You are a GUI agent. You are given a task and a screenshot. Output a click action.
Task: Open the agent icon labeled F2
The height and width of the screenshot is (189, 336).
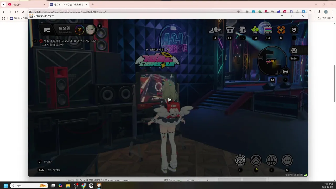point(243,30)
